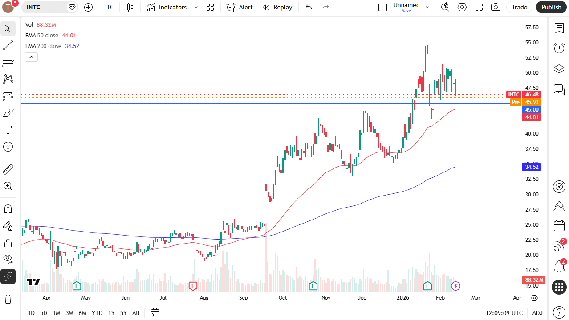Open the layout setup square icon

pos(382,7)
